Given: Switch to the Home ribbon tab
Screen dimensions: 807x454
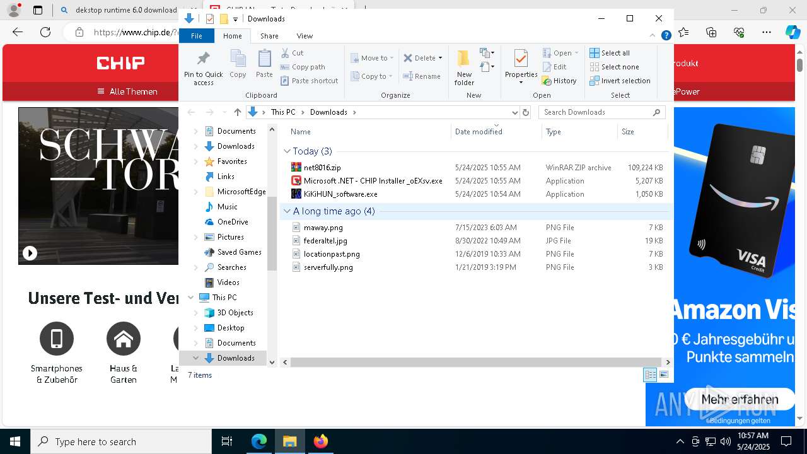Looking at the screenshot, I should tap(232, 36).
